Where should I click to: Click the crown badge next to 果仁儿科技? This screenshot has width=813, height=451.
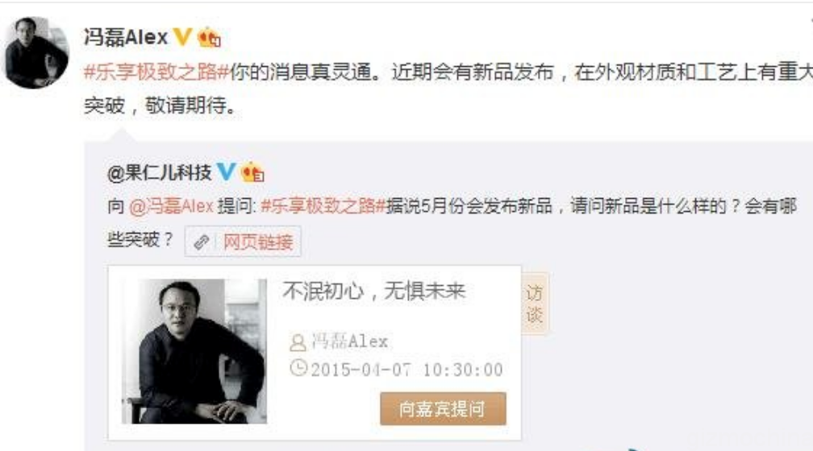coord(252,172)
